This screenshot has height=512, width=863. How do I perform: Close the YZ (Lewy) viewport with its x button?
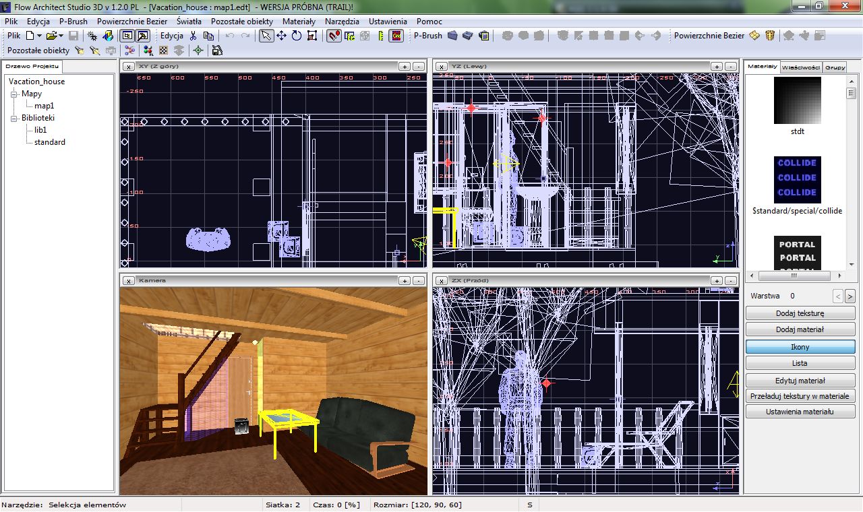(x=441, y=66)
